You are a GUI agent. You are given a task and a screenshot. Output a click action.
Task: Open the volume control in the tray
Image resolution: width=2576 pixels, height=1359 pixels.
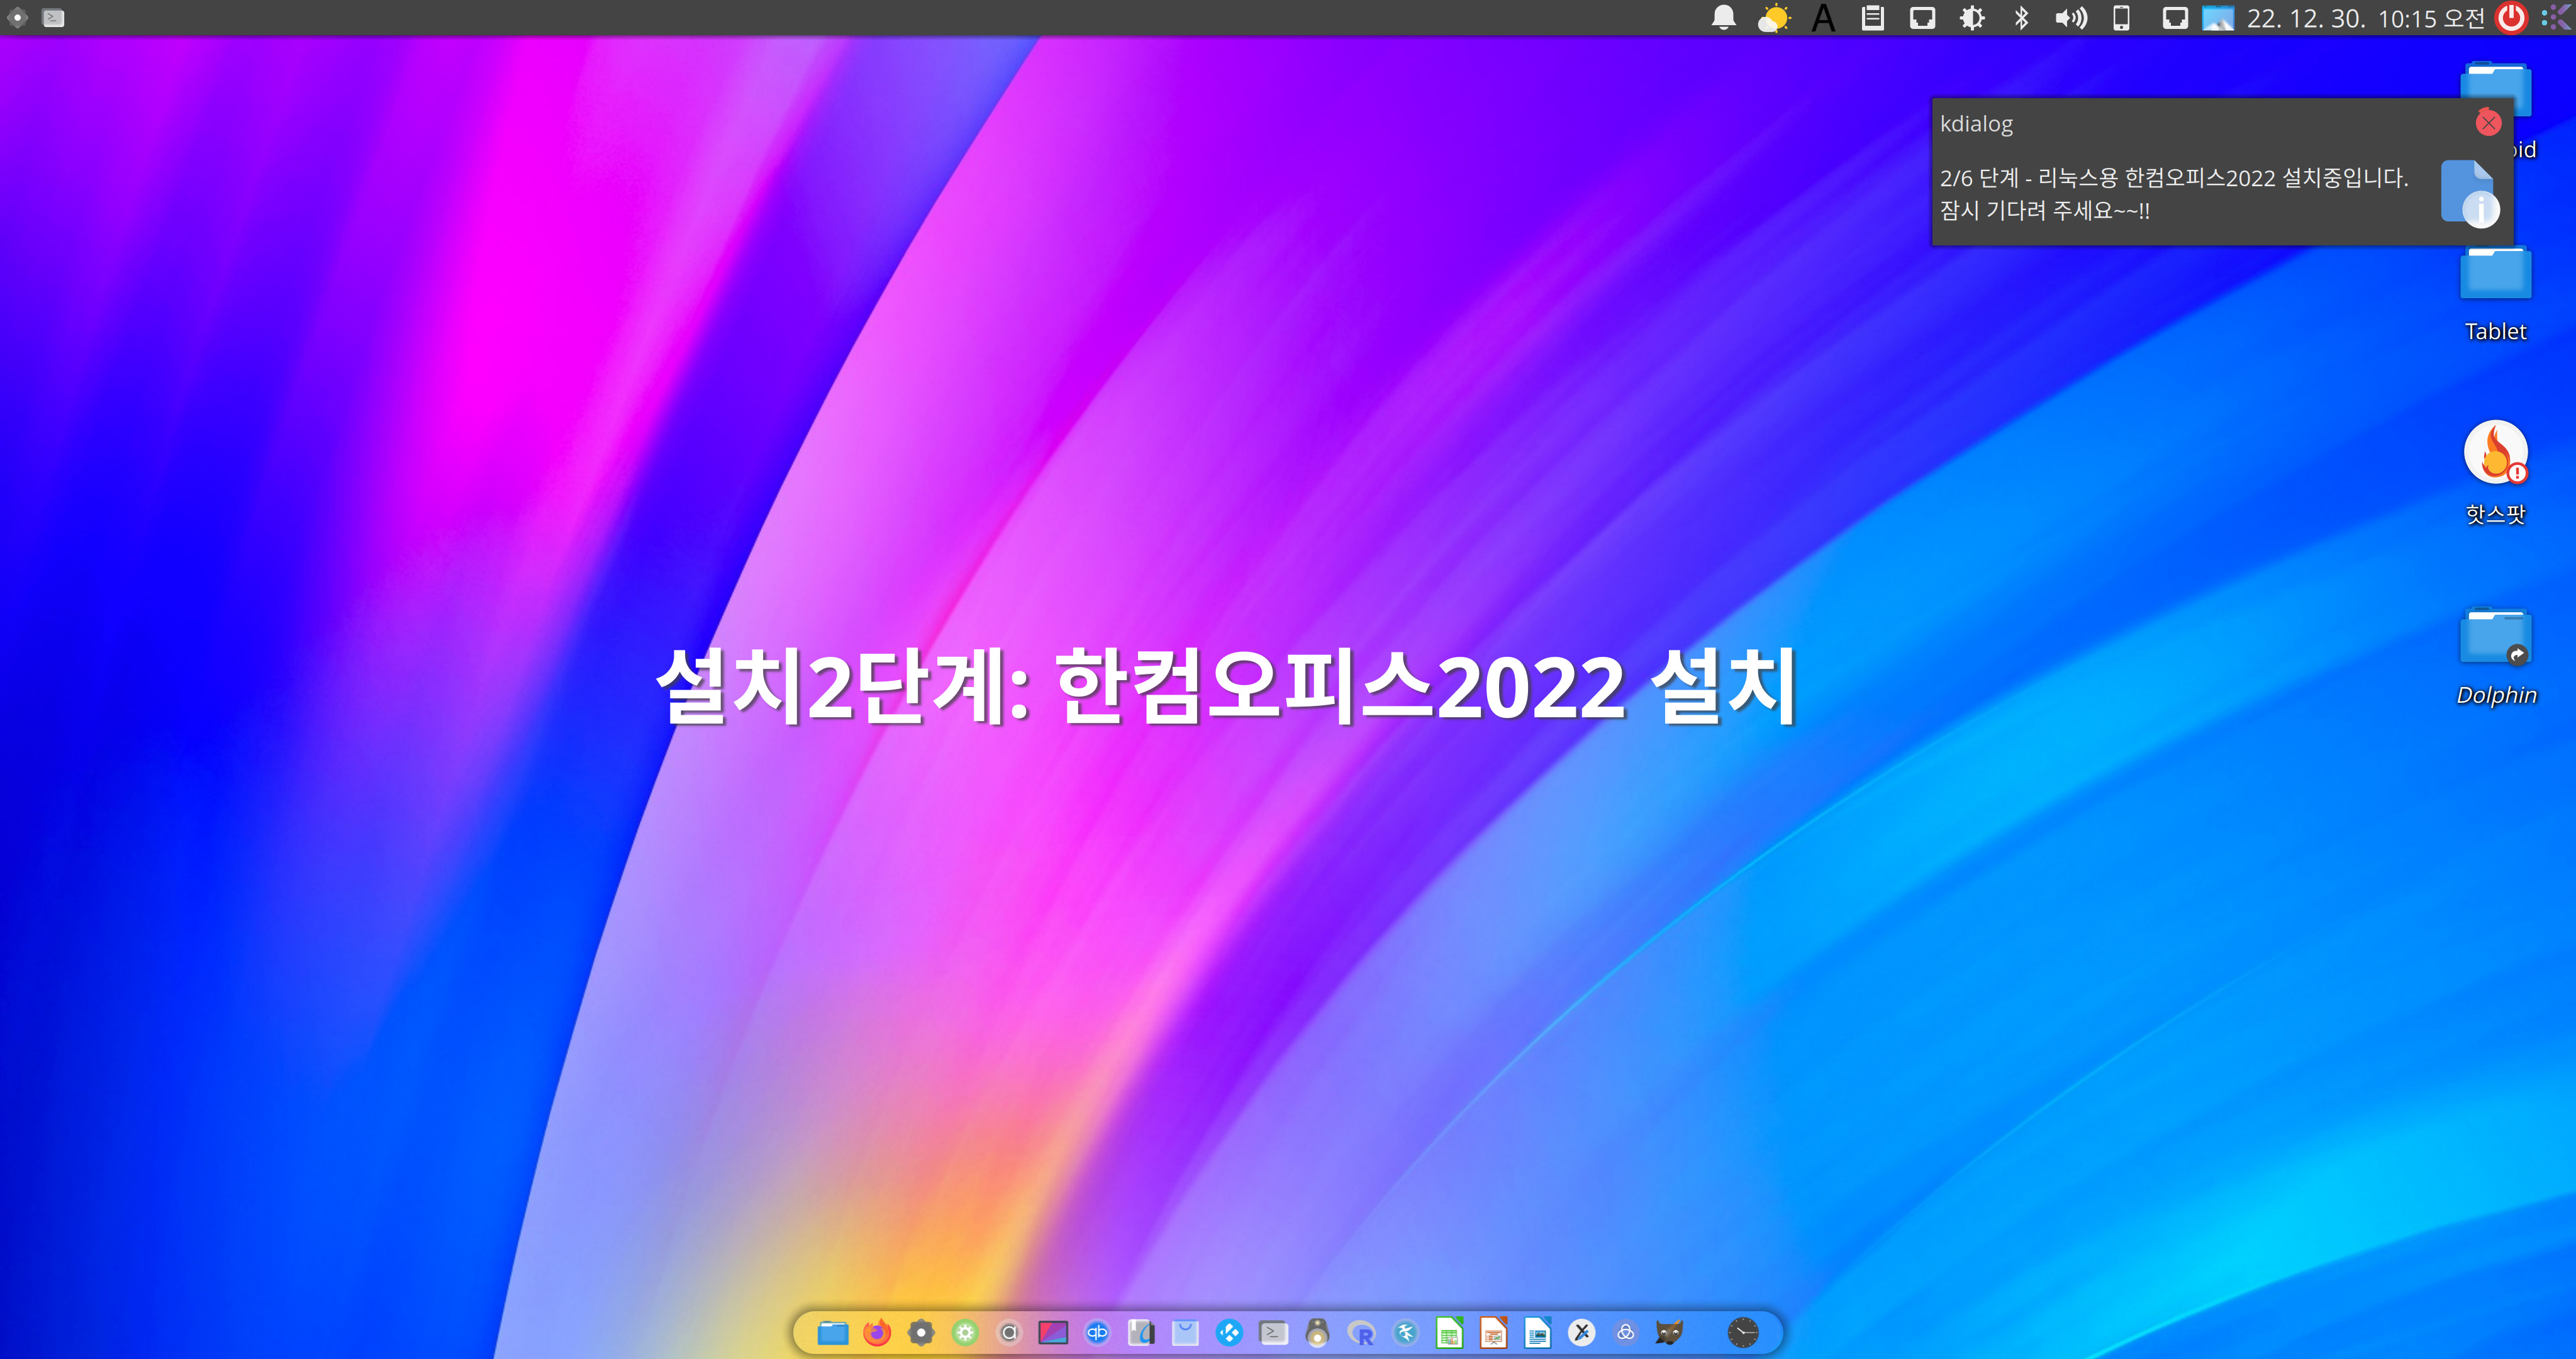click(2071, 18)
